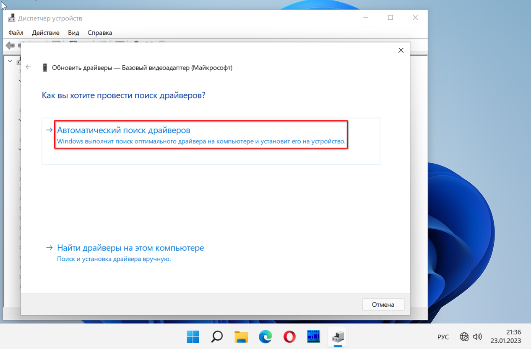
Task: Open the Вид menu
Action: pyautogui.click(x=73, y=33)
